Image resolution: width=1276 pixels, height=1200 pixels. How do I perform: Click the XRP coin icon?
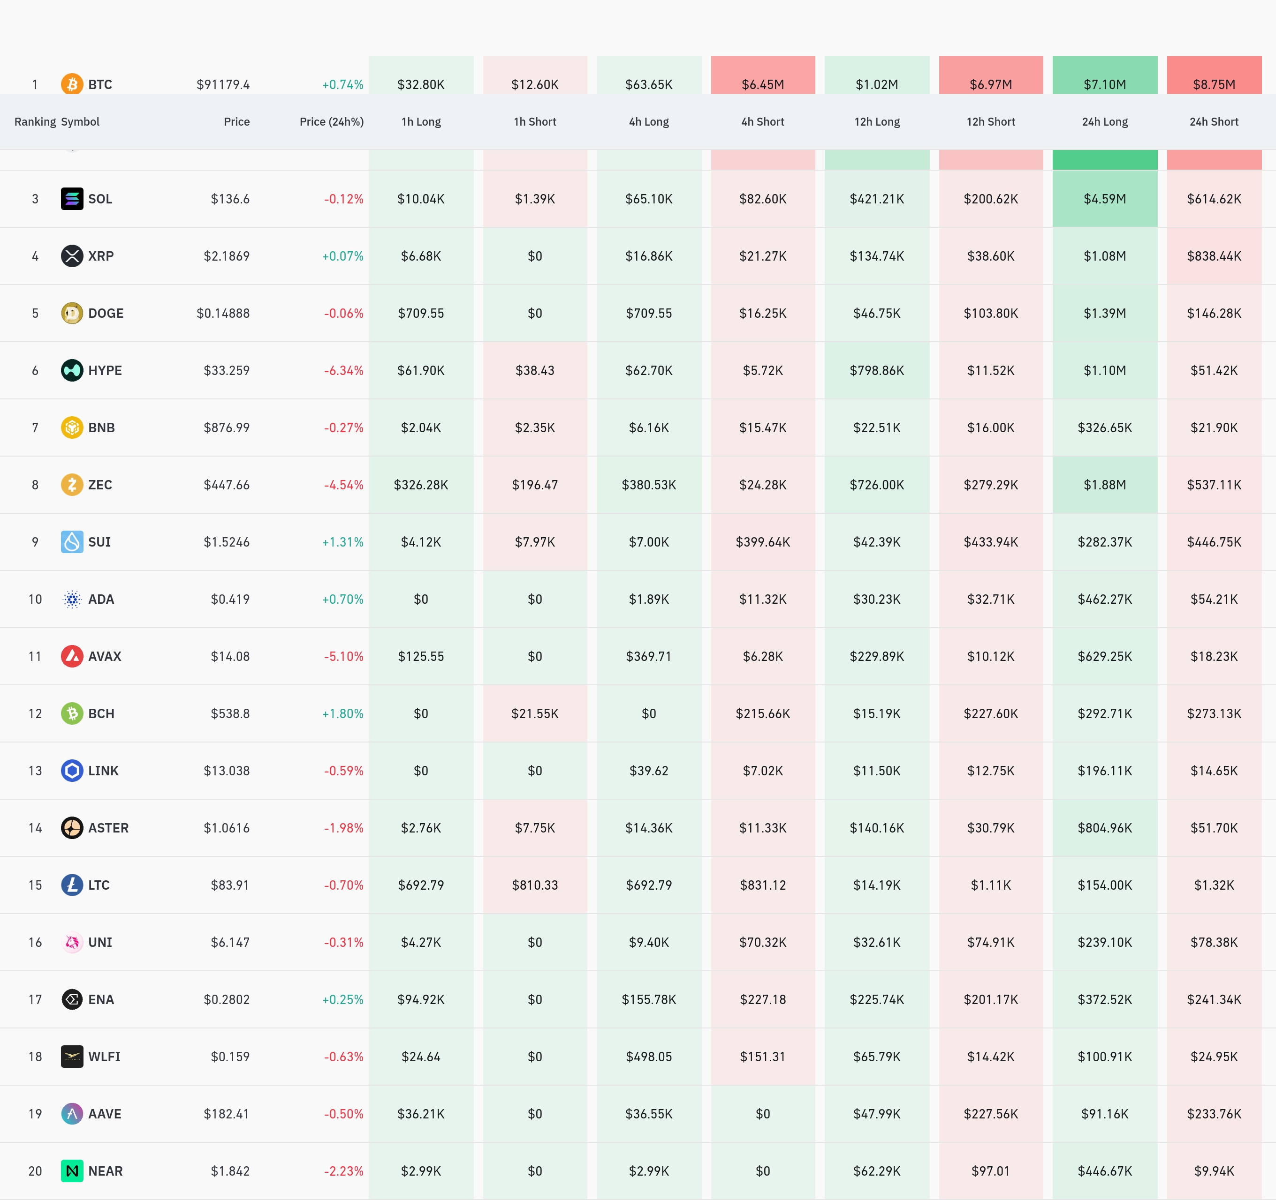tap(72, 256)
